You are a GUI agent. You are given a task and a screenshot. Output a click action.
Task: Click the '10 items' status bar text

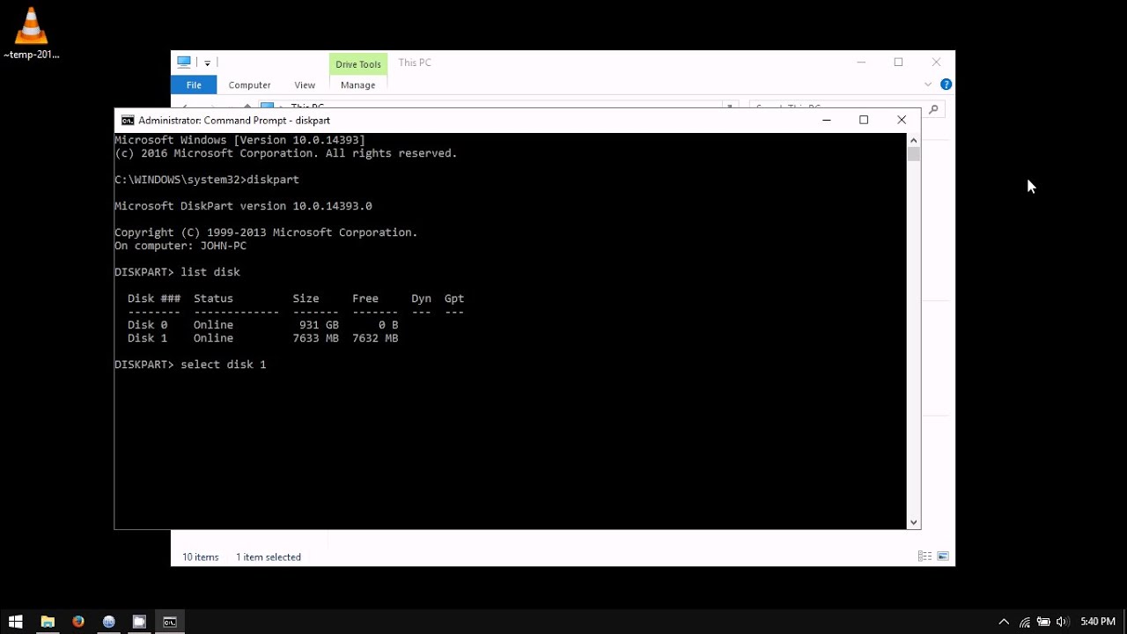click(x=200, y=557)
